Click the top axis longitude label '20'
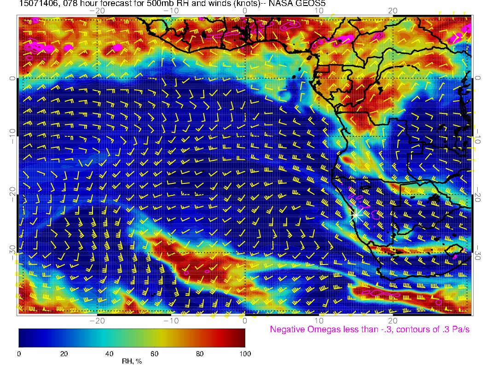 click(393, 11)
